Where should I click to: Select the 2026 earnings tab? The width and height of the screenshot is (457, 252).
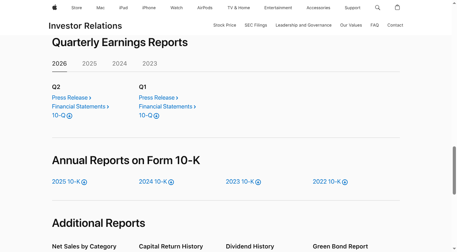60,63
